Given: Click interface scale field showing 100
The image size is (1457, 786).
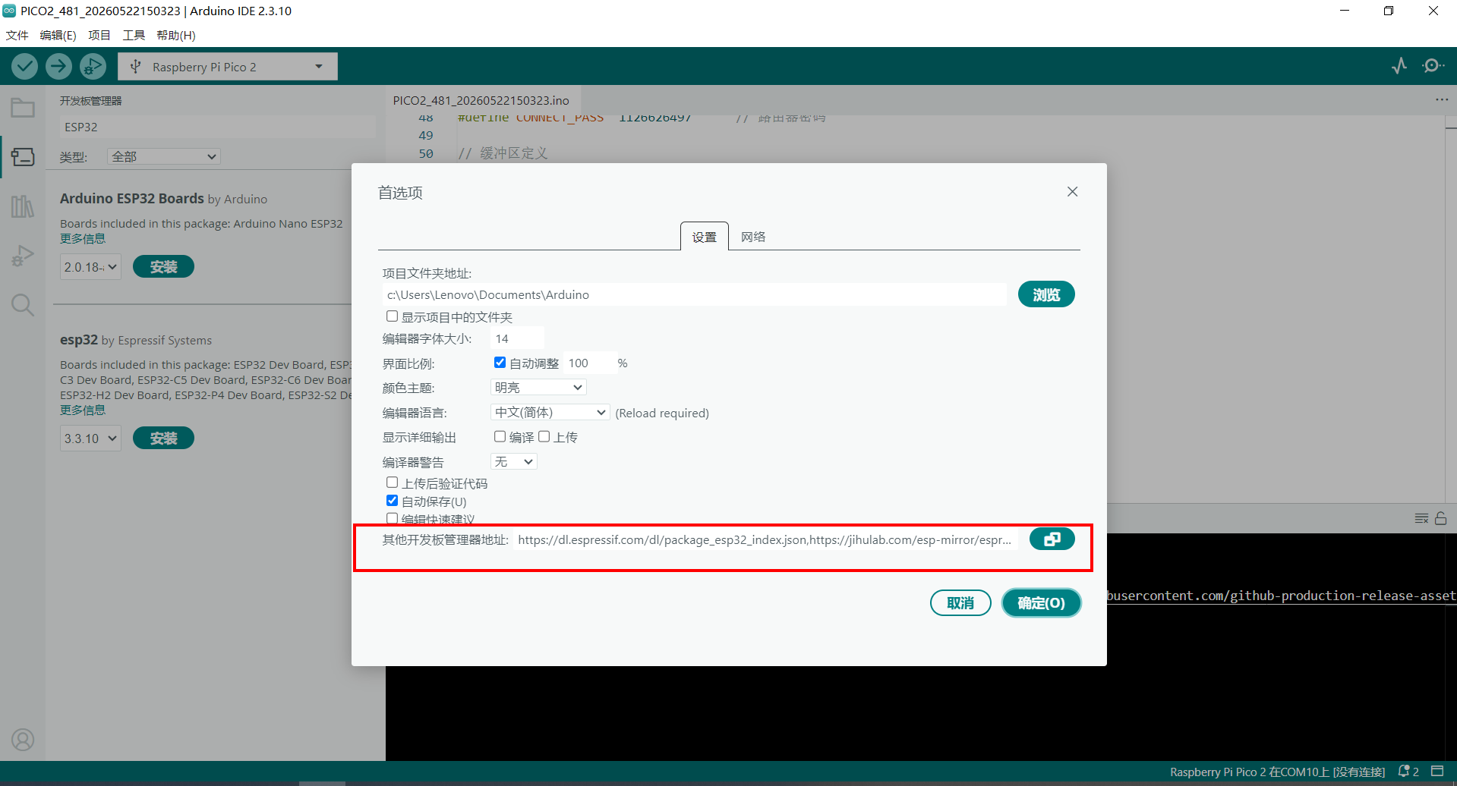Looking at the screenshot, I should 589,363.
